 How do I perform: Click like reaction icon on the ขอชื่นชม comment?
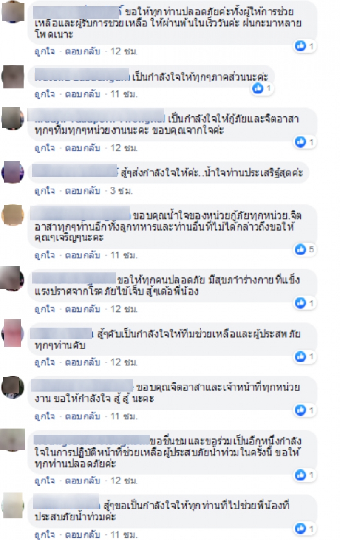pos(301,475)
